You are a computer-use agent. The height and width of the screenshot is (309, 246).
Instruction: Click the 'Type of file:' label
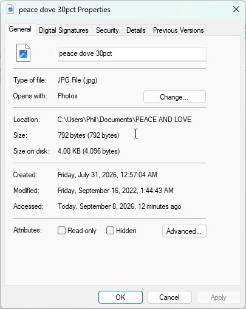coord(30,80)
